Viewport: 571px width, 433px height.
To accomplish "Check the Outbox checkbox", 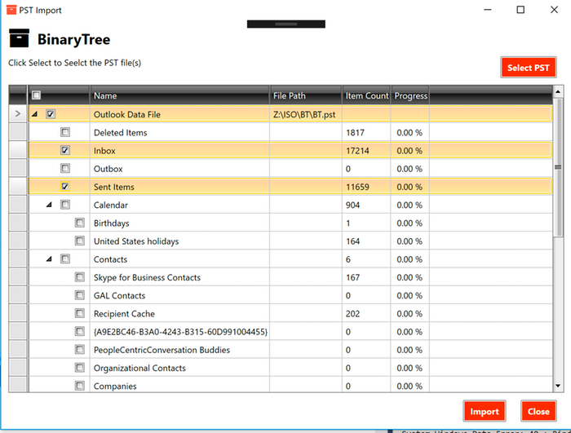I will (65, 168).
